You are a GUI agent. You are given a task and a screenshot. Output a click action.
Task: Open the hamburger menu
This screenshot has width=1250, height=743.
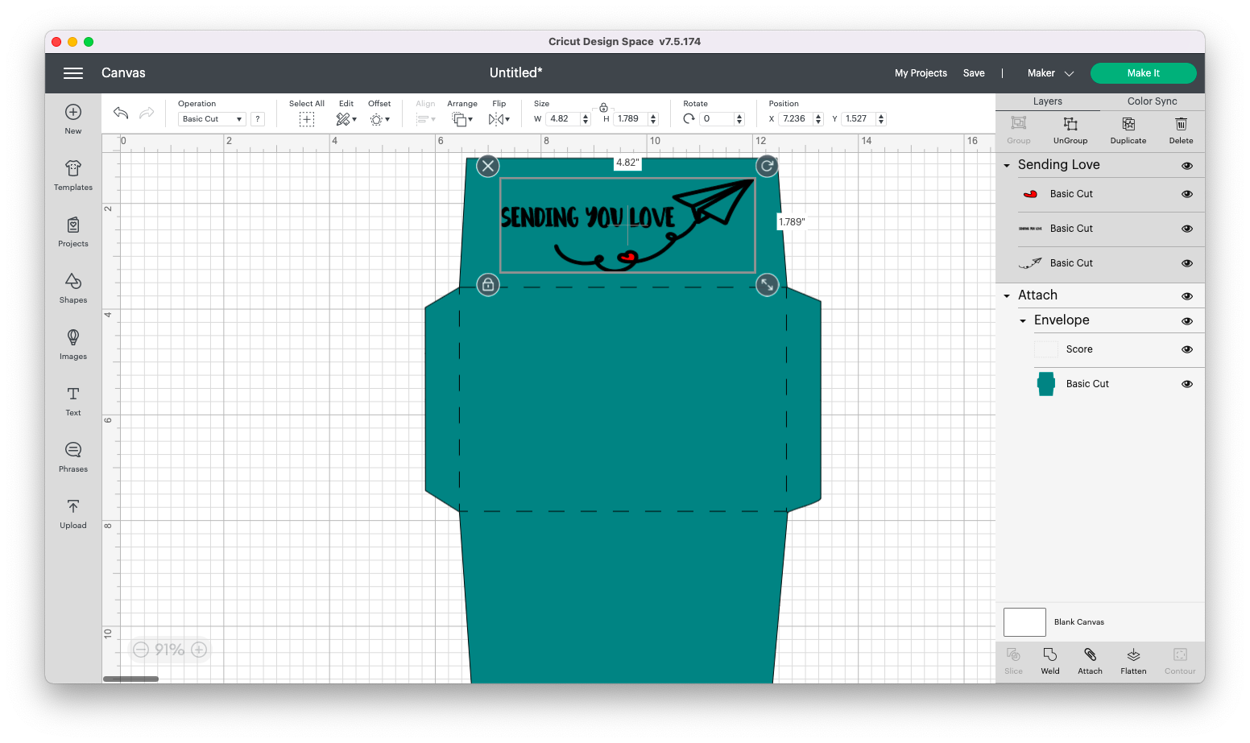point(72,72)
